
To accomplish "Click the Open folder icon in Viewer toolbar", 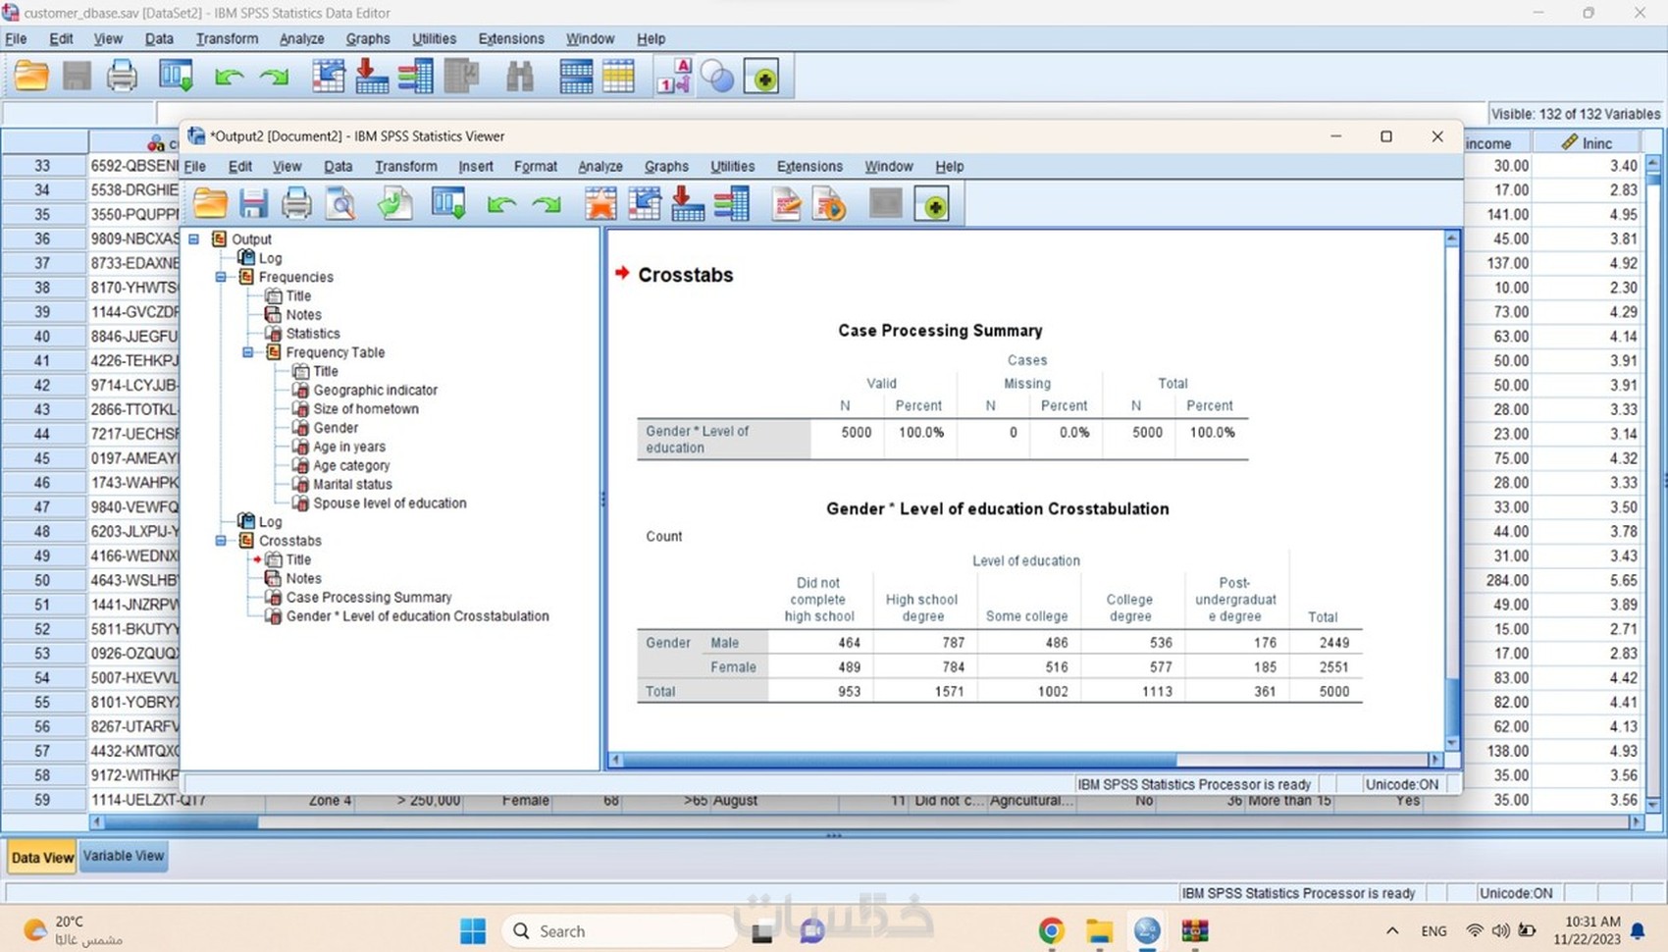I will (x=210, y=204).
